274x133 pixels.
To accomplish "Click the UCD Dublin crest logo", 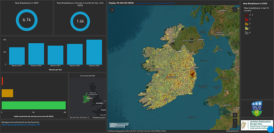I will pyautogui.click(x=257, y=109).
